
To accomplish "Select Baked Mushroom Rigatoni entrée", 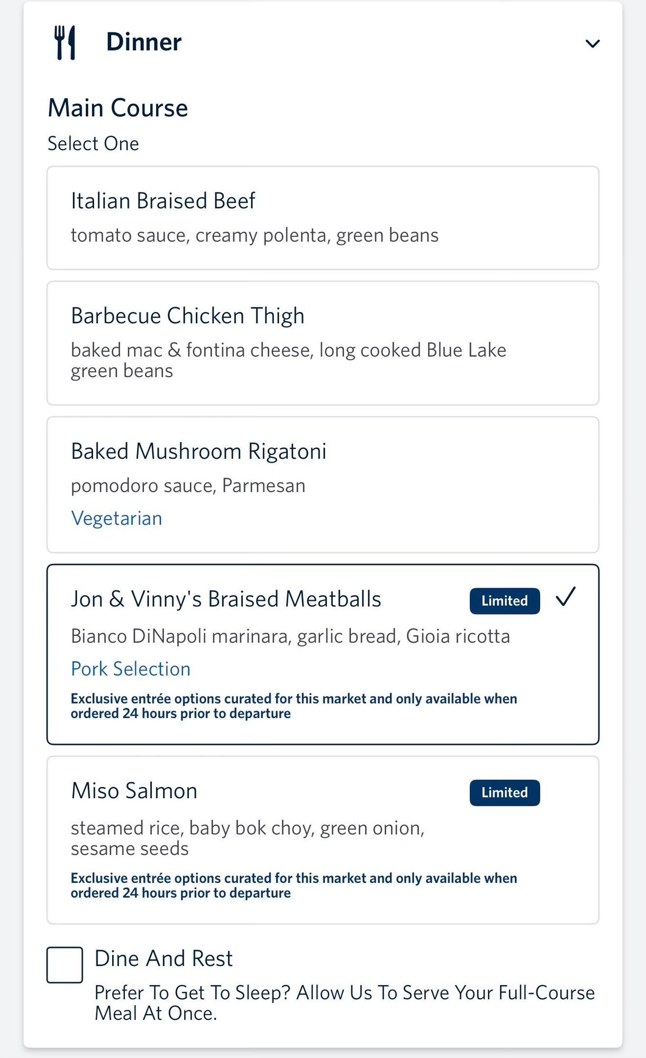I will click(323, 485).
